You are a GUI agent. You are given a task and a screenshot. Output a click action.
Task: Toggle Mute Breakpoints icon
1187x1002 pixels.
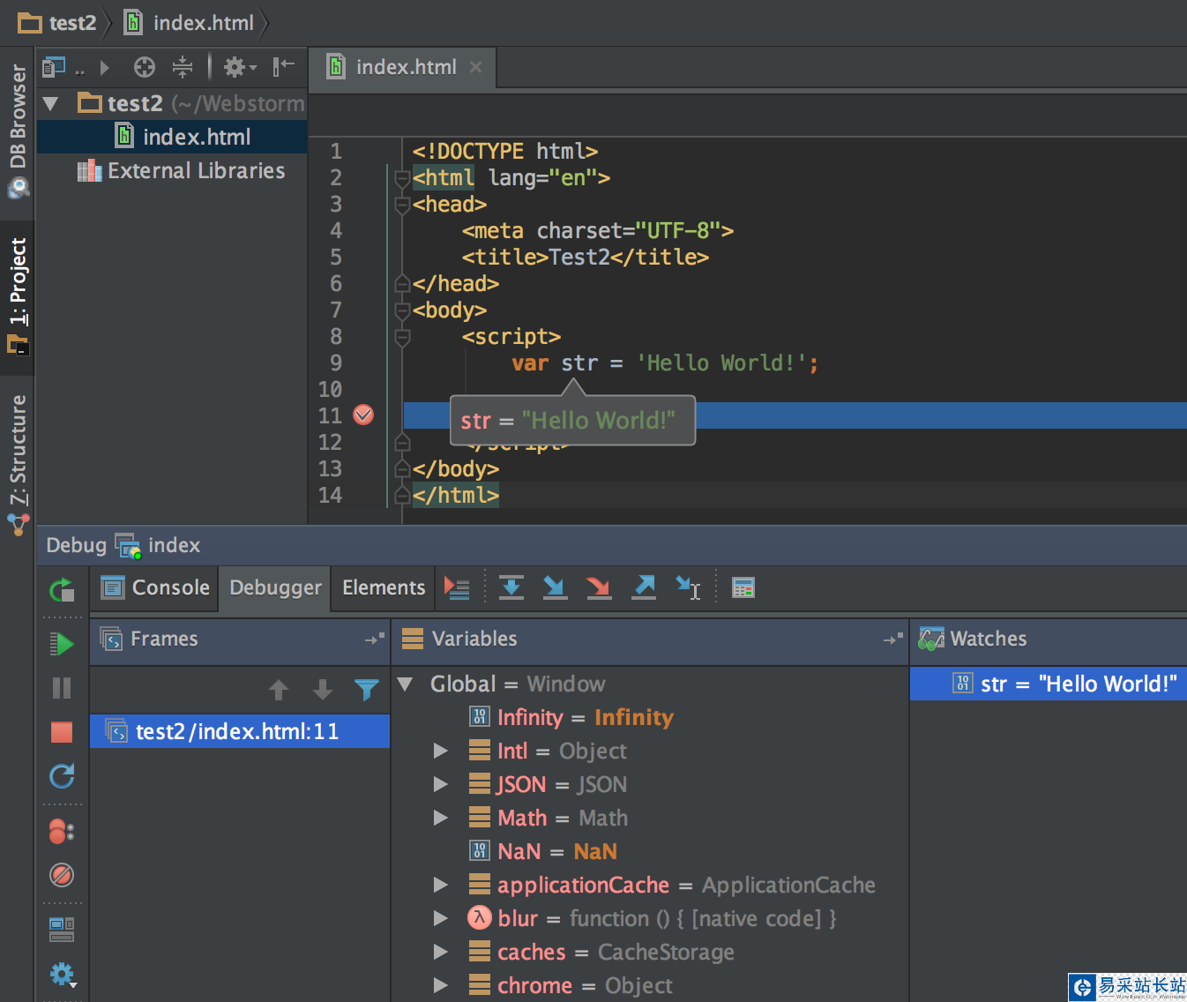pos(62,875)
